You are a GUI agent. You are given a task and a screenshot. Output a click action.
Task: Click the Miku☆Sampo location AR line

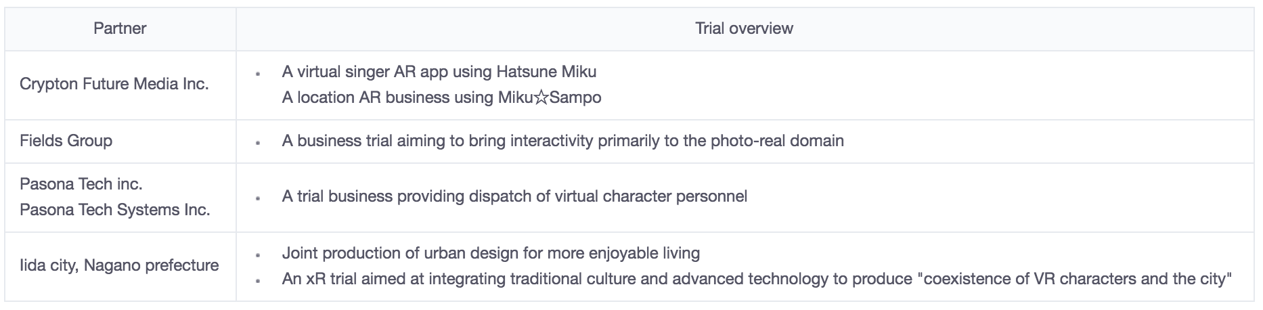tap(441, 97)
